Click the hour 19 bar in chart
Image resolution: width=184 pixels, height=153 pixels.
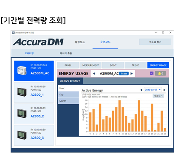[152, 117]
